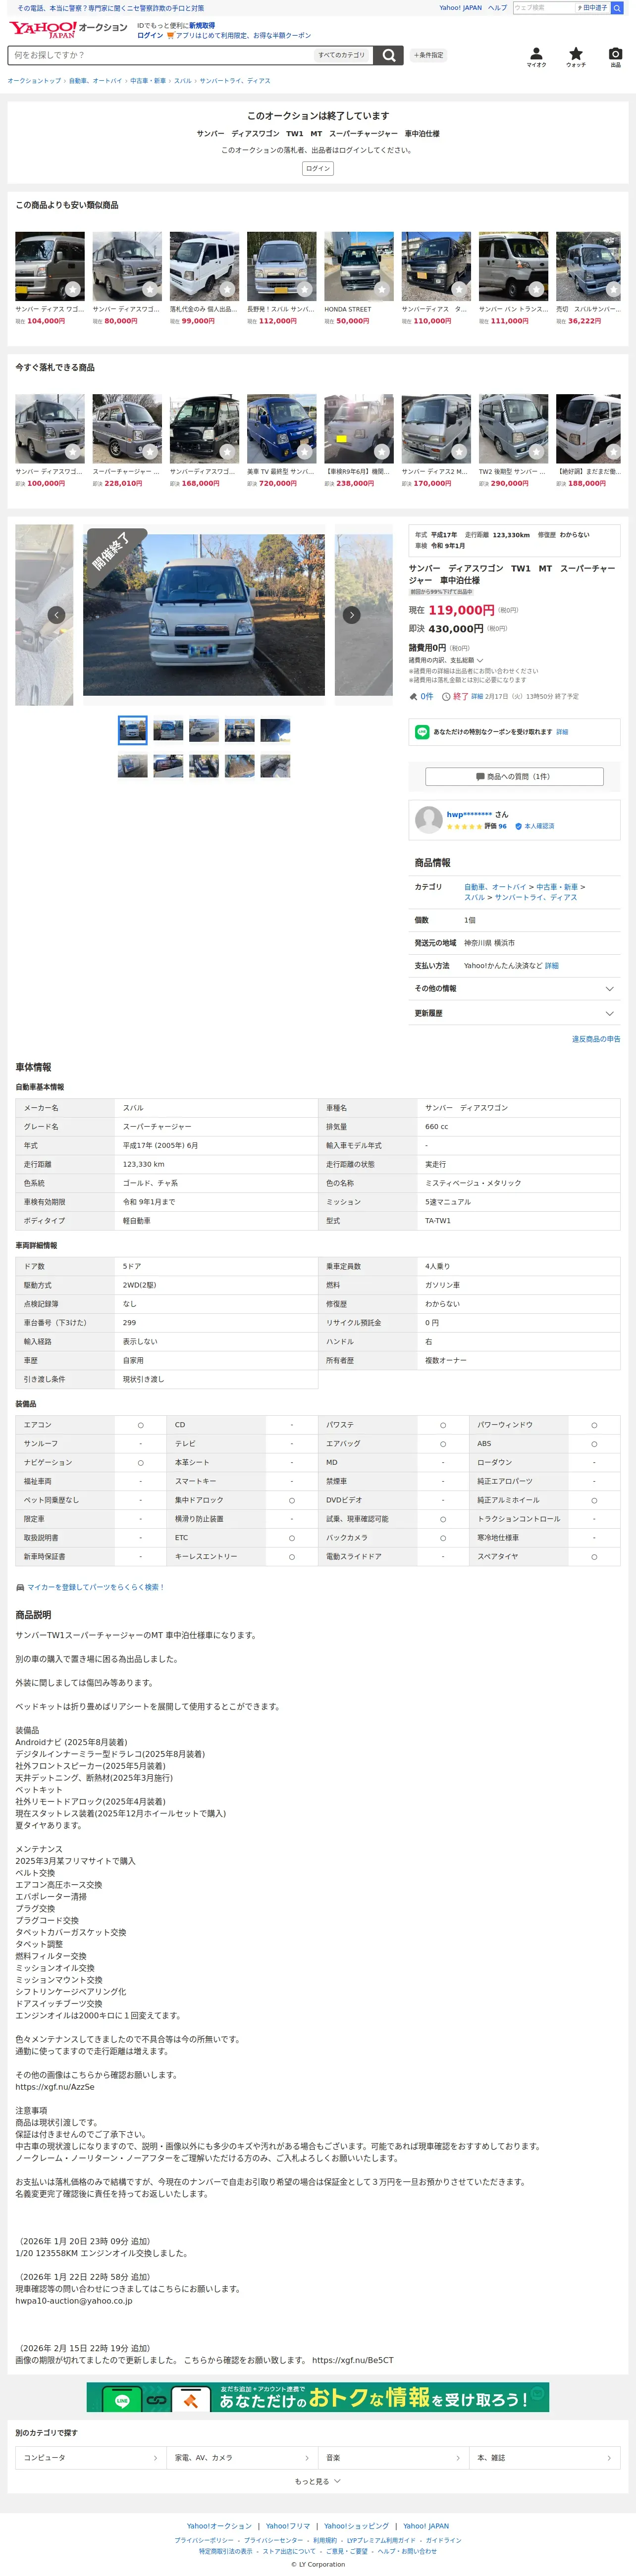
Task: Expand 諸費用の内訳、支払総額 details
Action: [446, 660]
